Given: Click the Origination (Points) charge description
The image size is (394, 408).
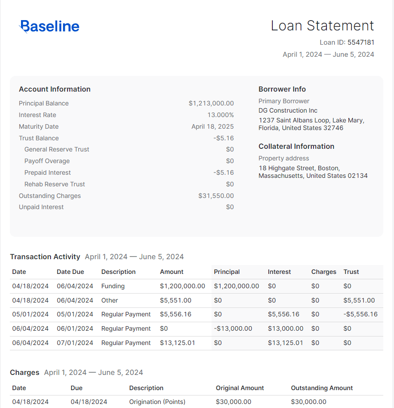Looking at the screenshot, I should click(157, 402).
